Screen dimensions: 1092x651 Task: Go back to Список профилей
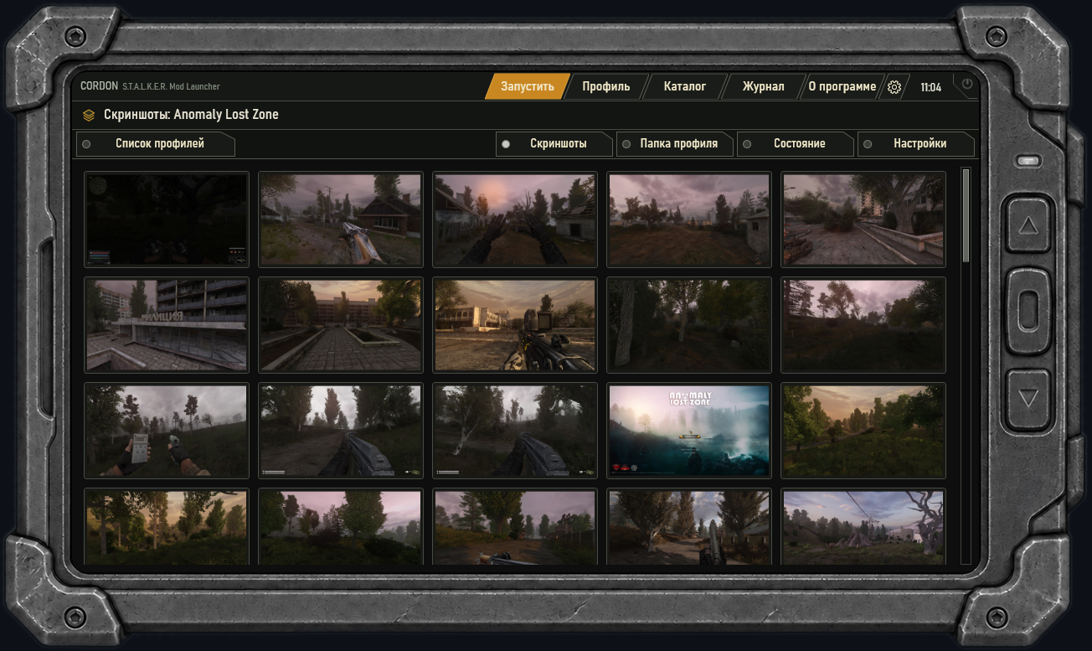[156, 143]
